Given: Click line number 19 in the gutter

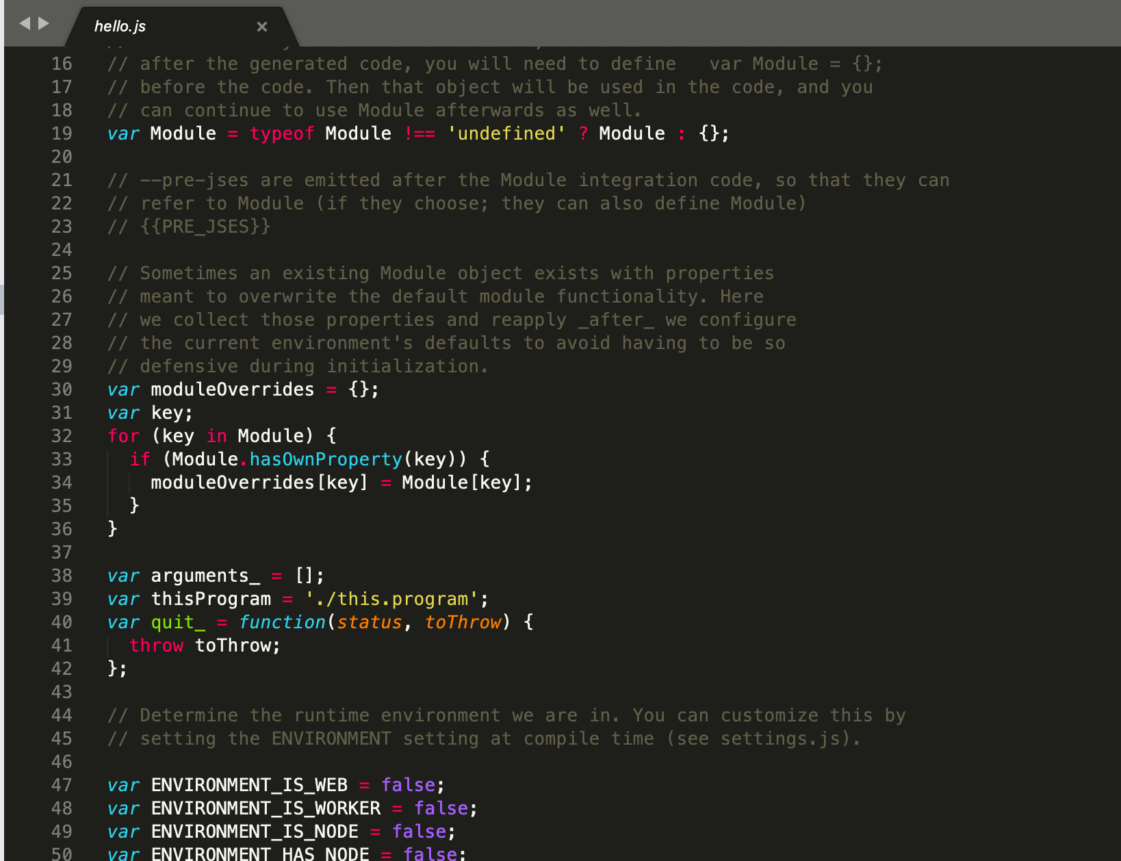Looking at the screenshot, I should click(x=61, y=133).
